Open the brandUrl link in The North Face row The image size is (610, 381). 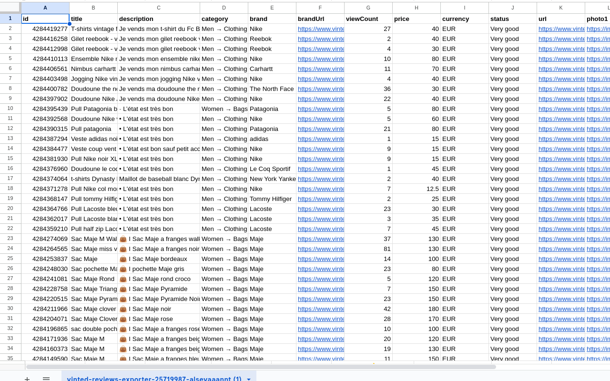click(x=321, y=89)
